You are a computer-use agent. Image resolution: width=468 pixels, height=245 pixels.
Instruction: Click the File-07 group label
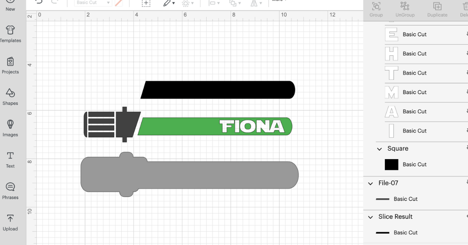click(388, 183)
